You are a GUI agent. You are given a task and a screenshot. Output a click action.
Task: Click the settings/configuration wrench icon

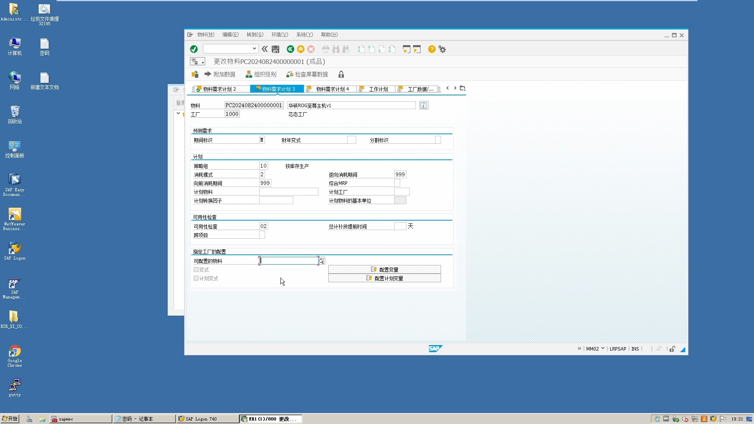coord(442,49)
